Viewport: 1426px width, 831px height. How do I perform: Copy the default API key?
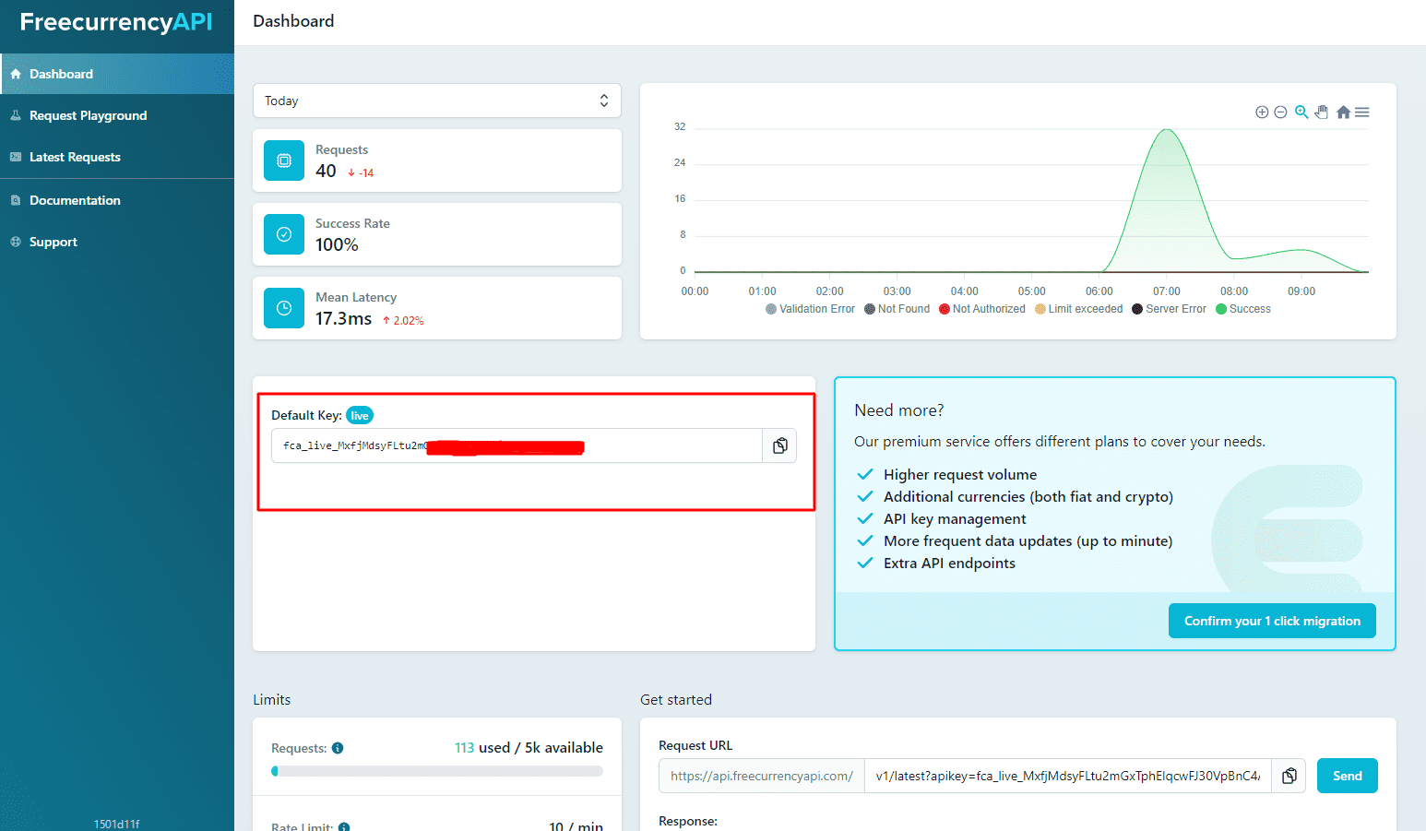[779, 445]
